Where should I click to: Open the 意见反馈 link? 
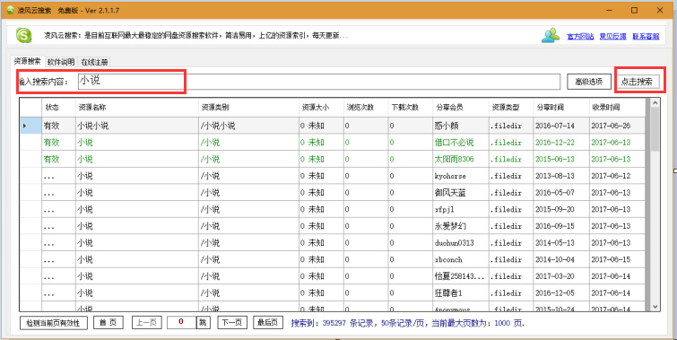point(612,36)
